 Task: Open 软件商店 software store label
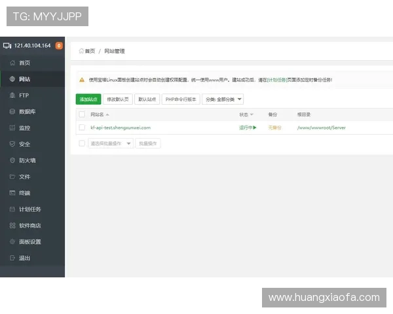pyautogui.click(x=30, y=226)
